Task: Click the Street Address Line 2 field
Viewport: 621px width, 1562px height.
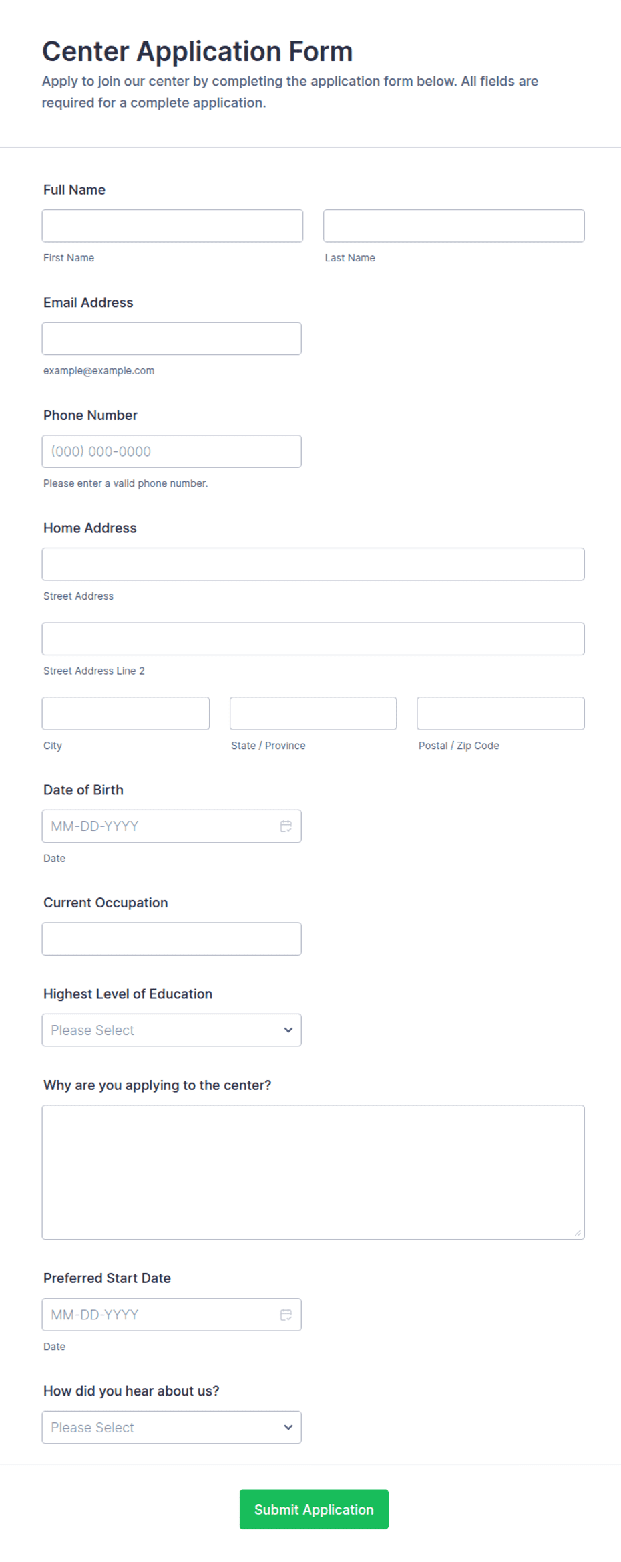Action: click(313, 639)
